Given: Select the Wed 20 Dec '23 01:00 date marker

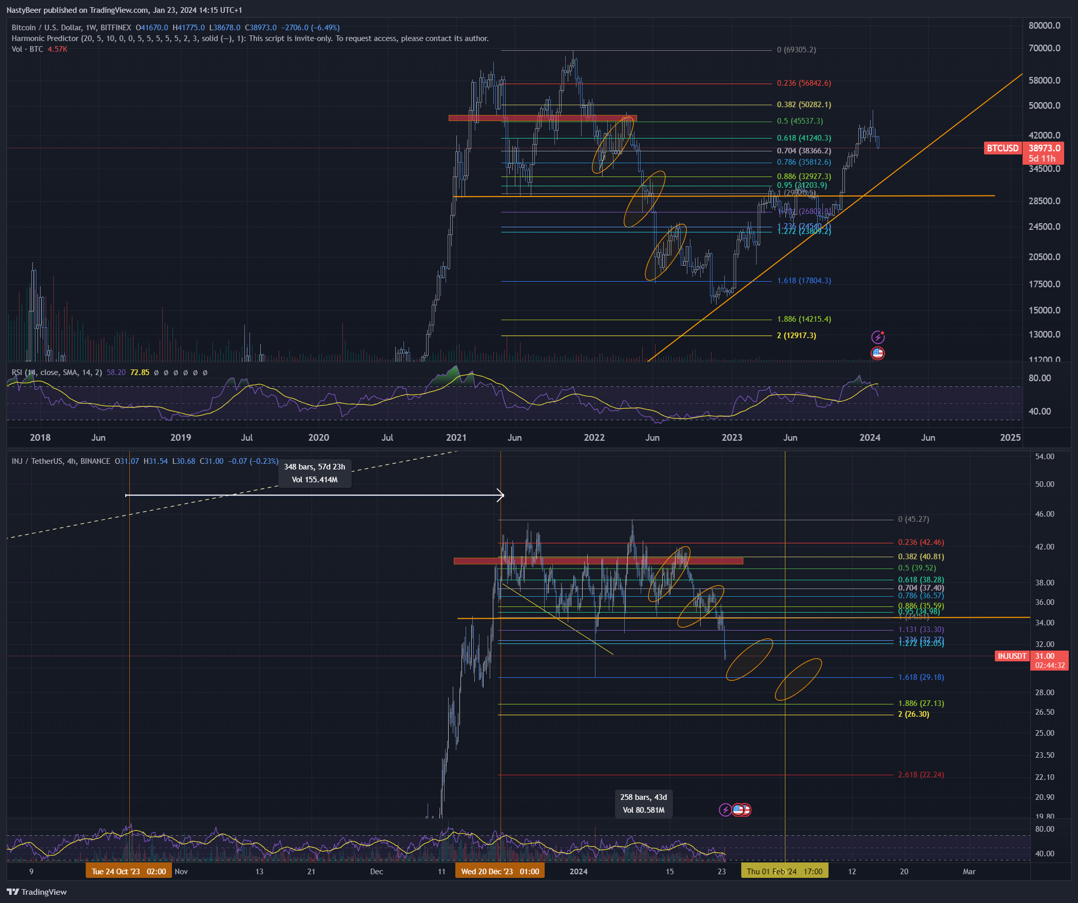Looking at the screenshot, I should 500,871.
